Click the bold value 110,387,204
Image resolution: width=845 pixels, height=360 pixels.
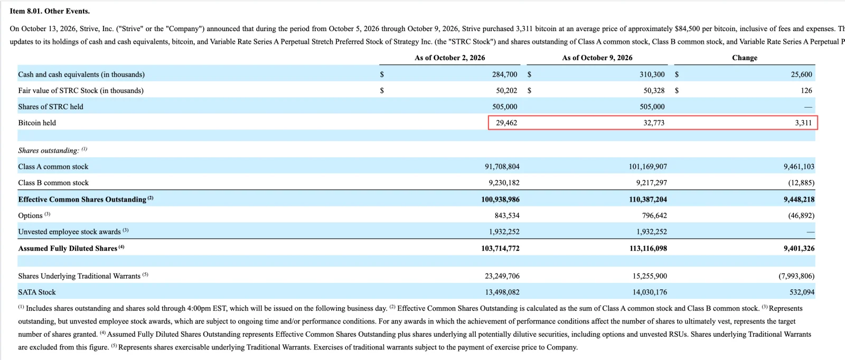pos(648,199)
